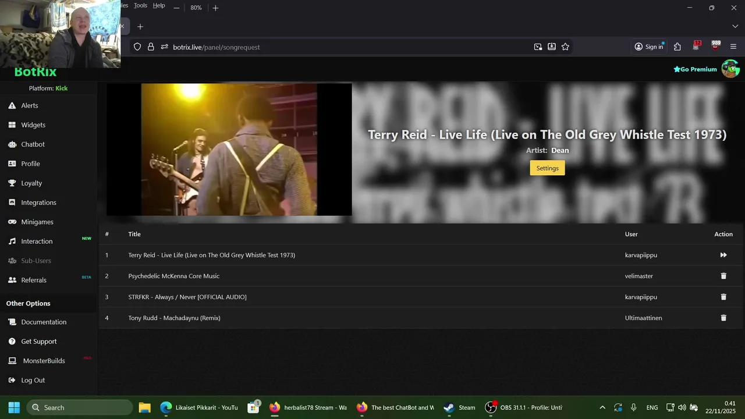Open Integrations from the sidebar
The height and width of the screenshot is (419, 745).
tap(38, 203)
